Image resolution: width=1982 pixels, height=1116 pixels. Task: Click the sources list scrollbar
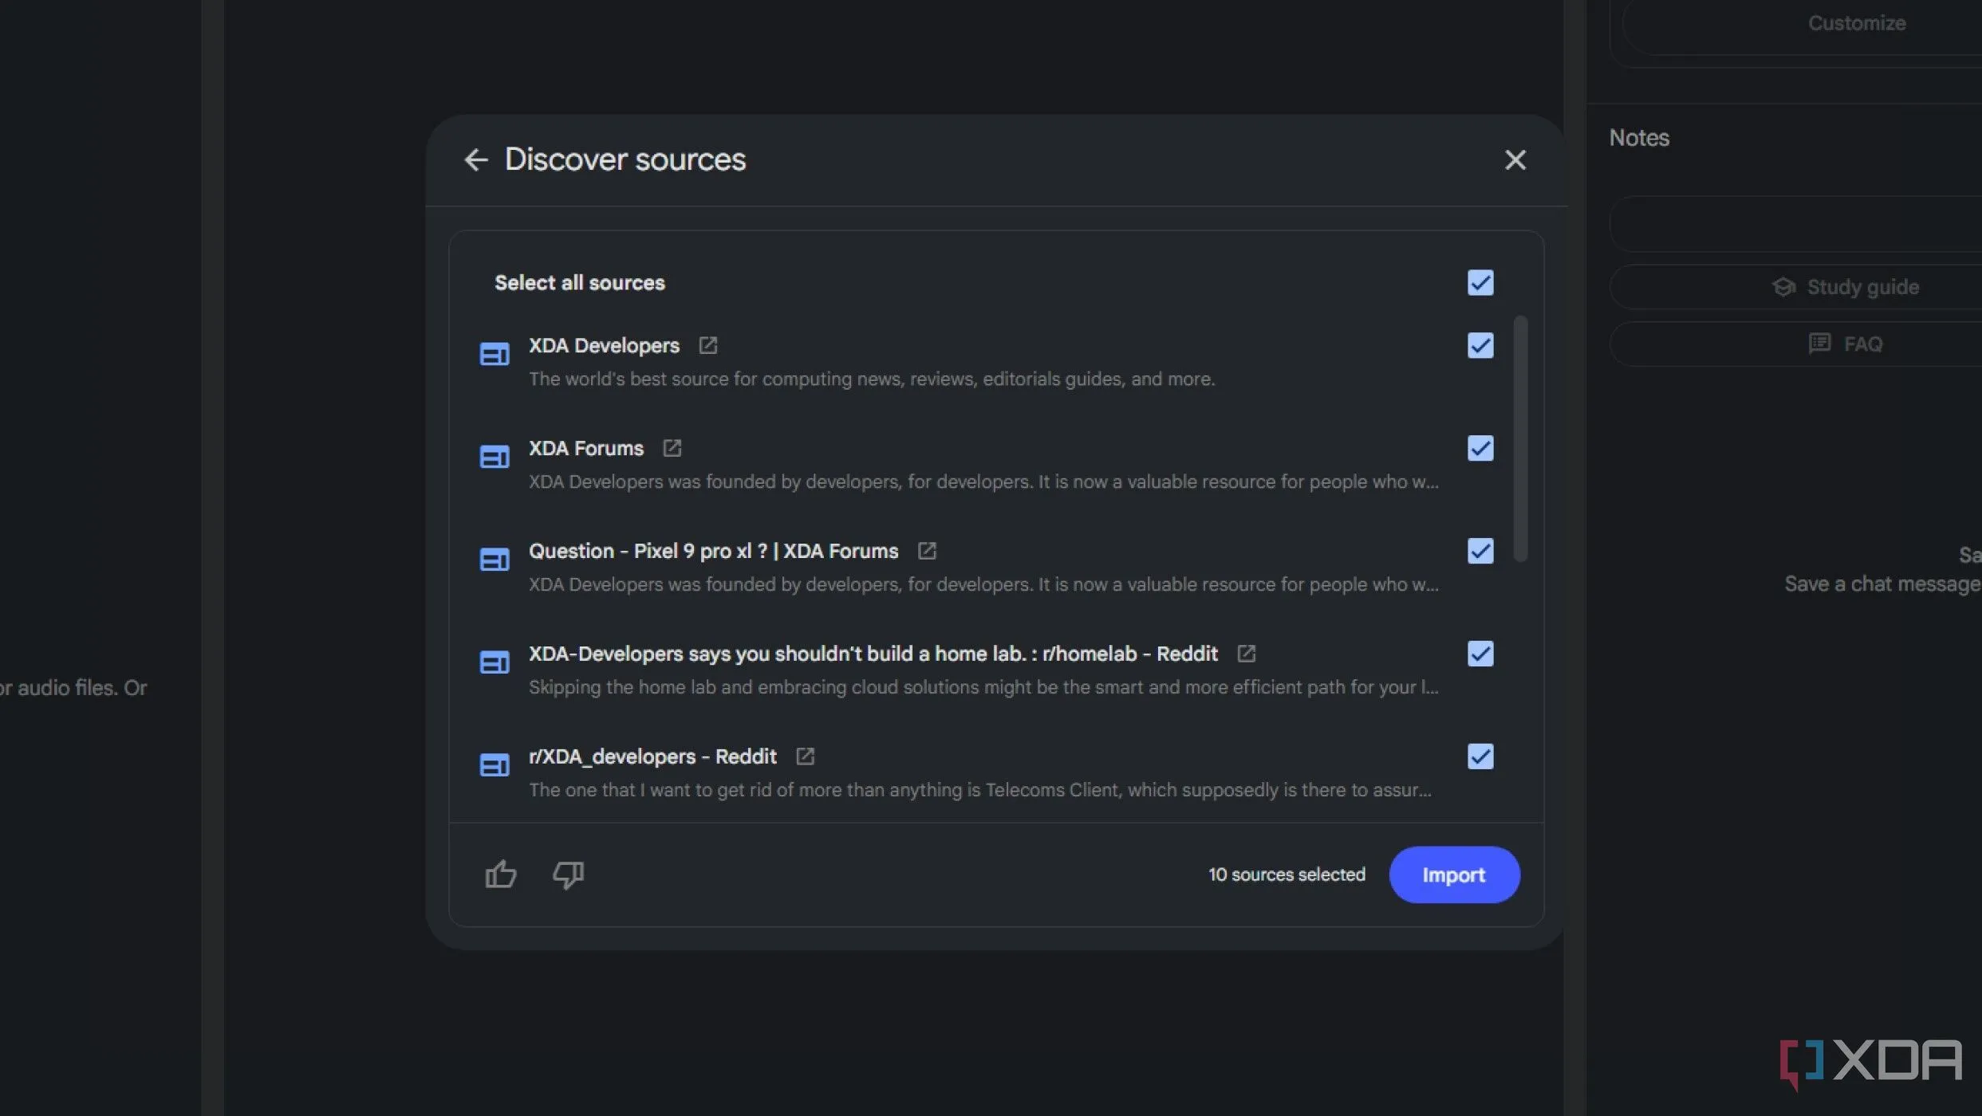point(1520,438)
